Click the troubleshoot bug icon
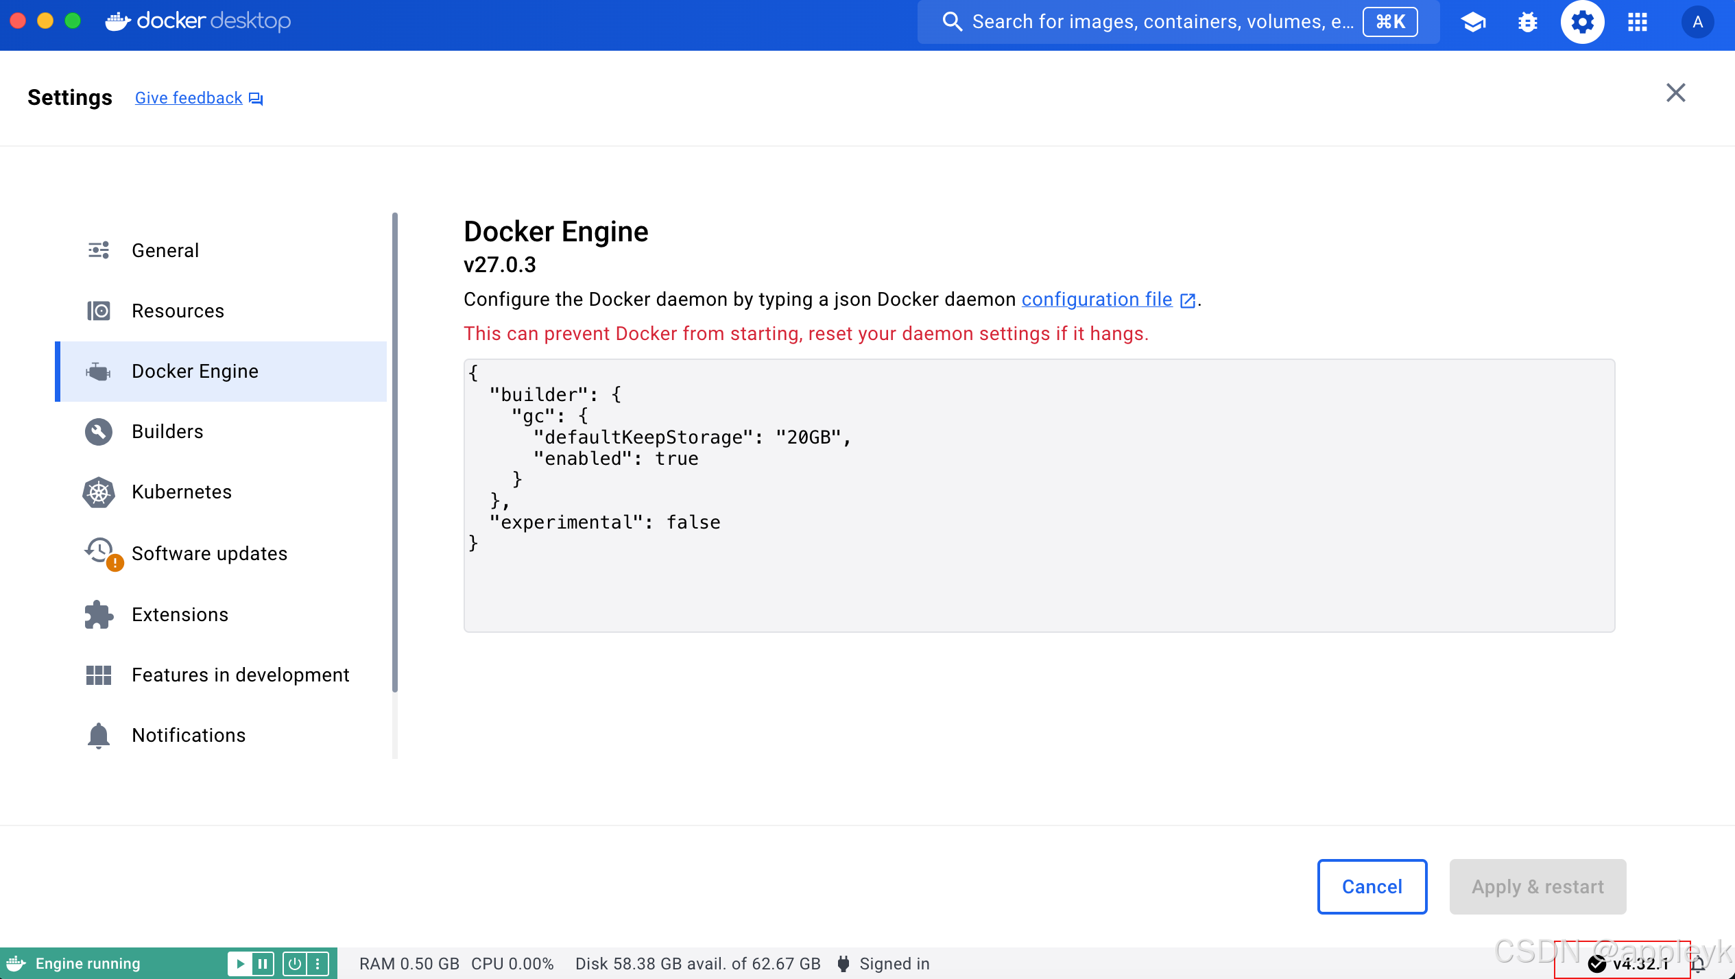Image resolution: width=1735 pixels, height=979 pixels. tap(1528, 22)
